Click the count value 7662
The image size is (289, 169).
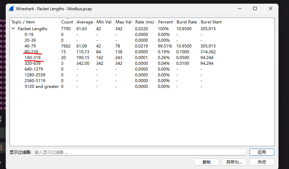(x=66, y=46)
